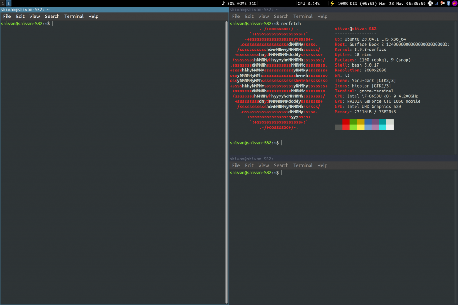Launch Firefox Nightly from the tray flame icon
458x305 pixels.
tap(454, 3)
